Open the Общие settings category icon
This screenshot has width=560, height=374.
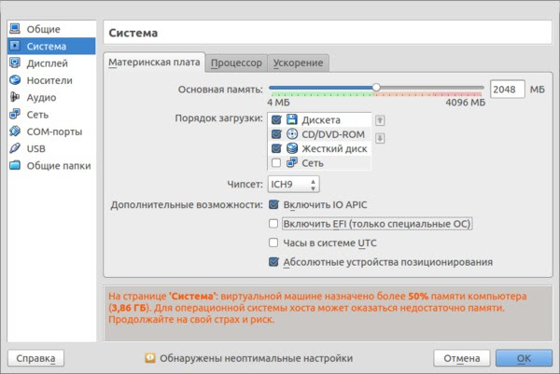tap(15, 29)
